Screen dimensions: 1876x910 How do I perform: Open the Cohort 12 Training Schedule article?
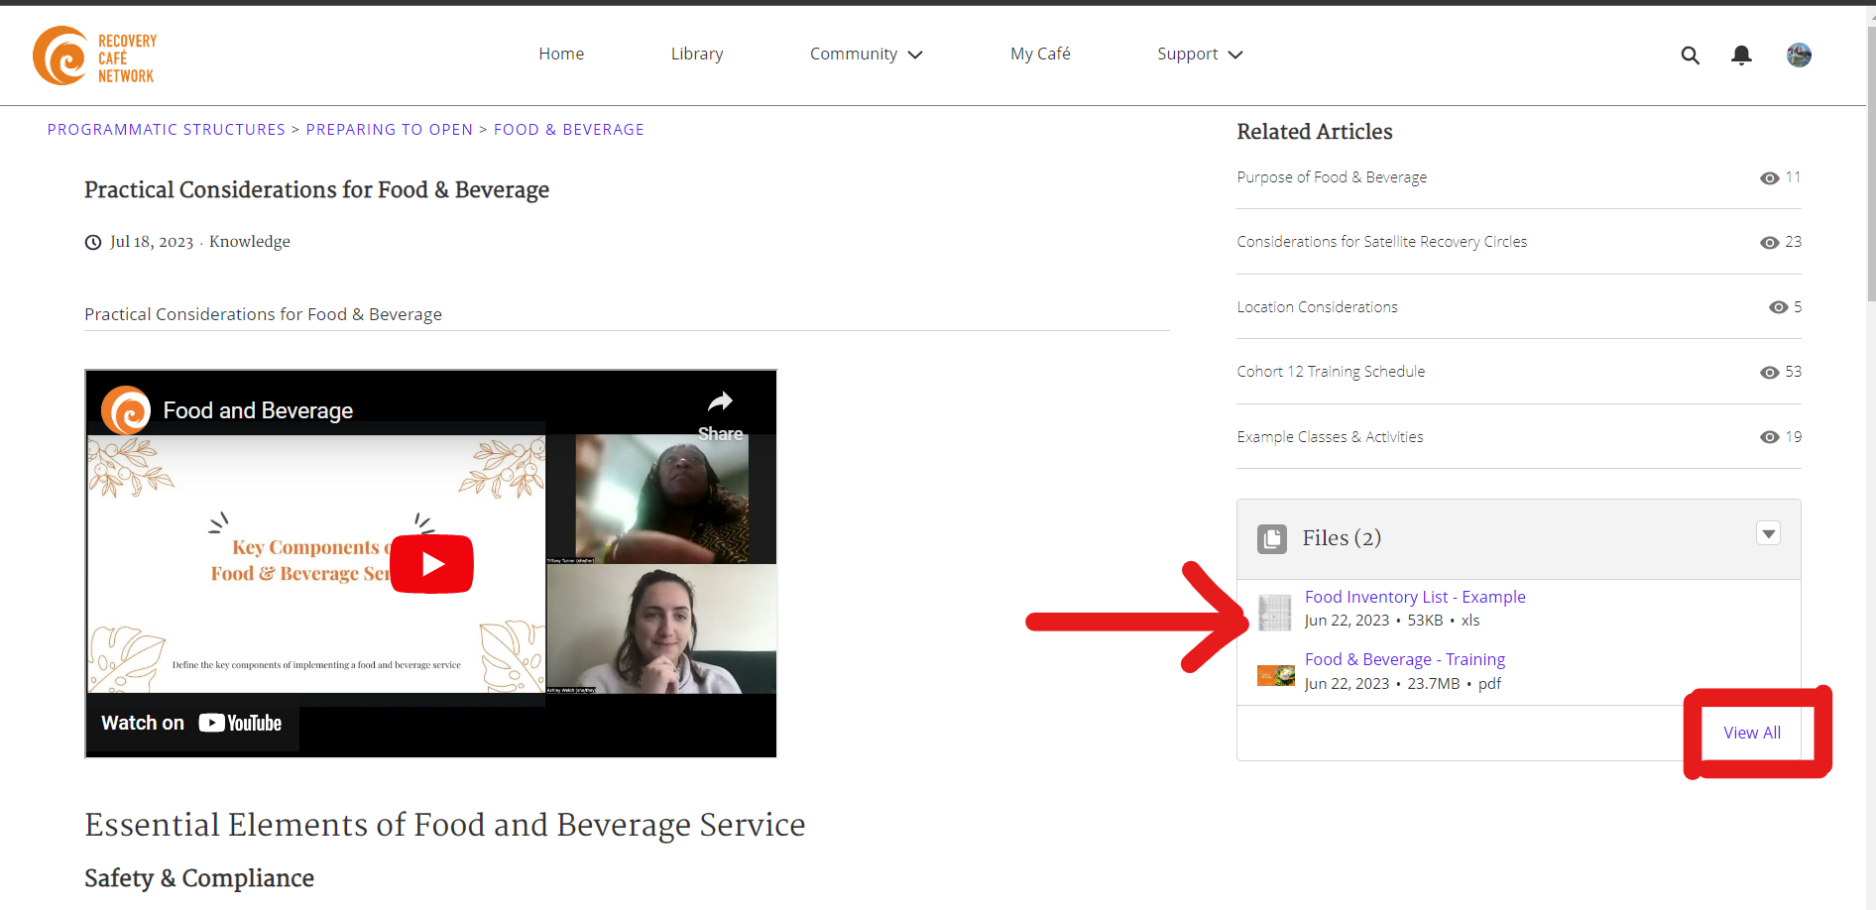tap(1331, 372)
